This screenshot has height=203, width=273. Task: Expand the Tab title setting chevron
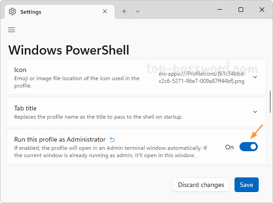(x=255, y=112)
